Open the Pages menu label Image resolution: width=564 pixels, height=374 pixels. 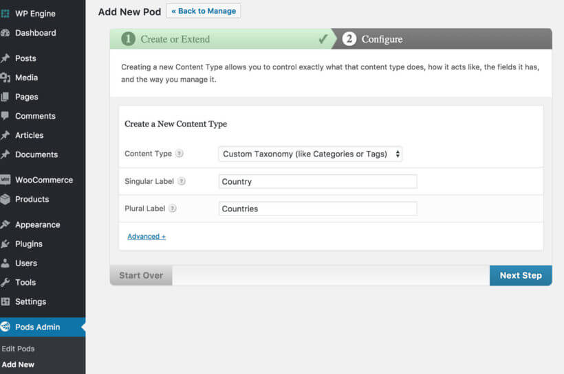click(27, 97)
